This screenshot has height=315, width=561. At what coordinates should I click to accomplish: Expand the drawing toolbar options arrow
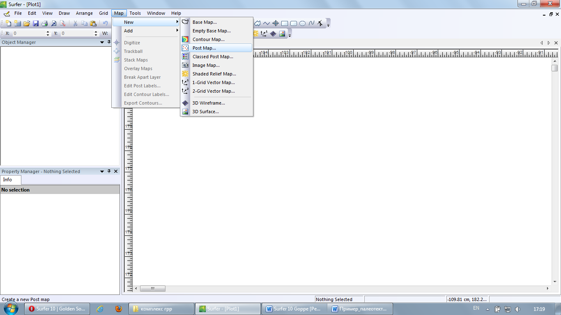click(x=329, y=25)
